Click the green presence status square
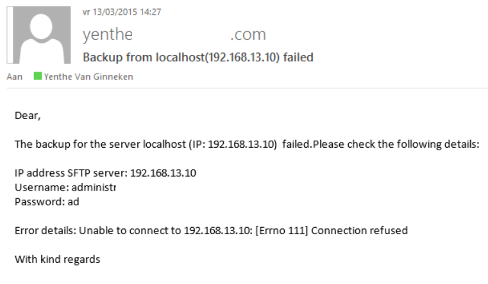The width and height of the screenshot is (488, 284). pyautogui.click(x=38, y=76)
